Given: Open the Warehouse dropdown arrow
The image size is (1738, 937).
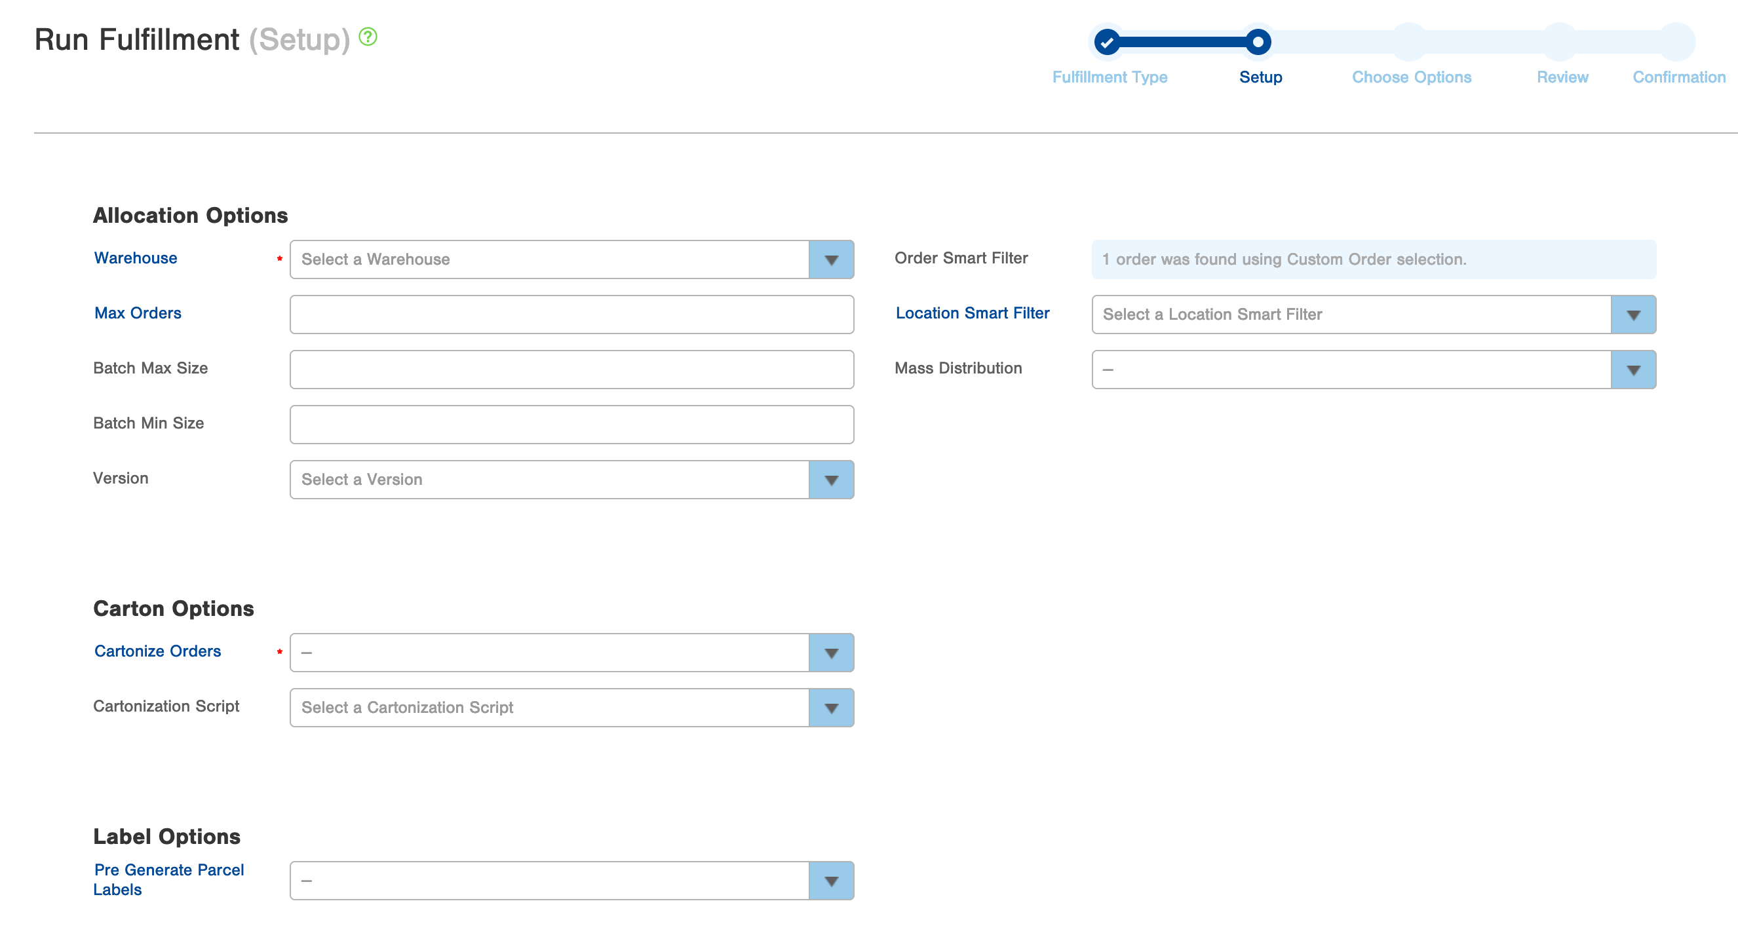Looking at the screenshot, I should click(830, 259).
